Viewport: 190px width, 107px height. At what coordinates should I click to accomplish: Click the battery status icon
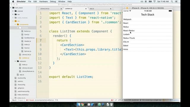[x=150, y=1]
